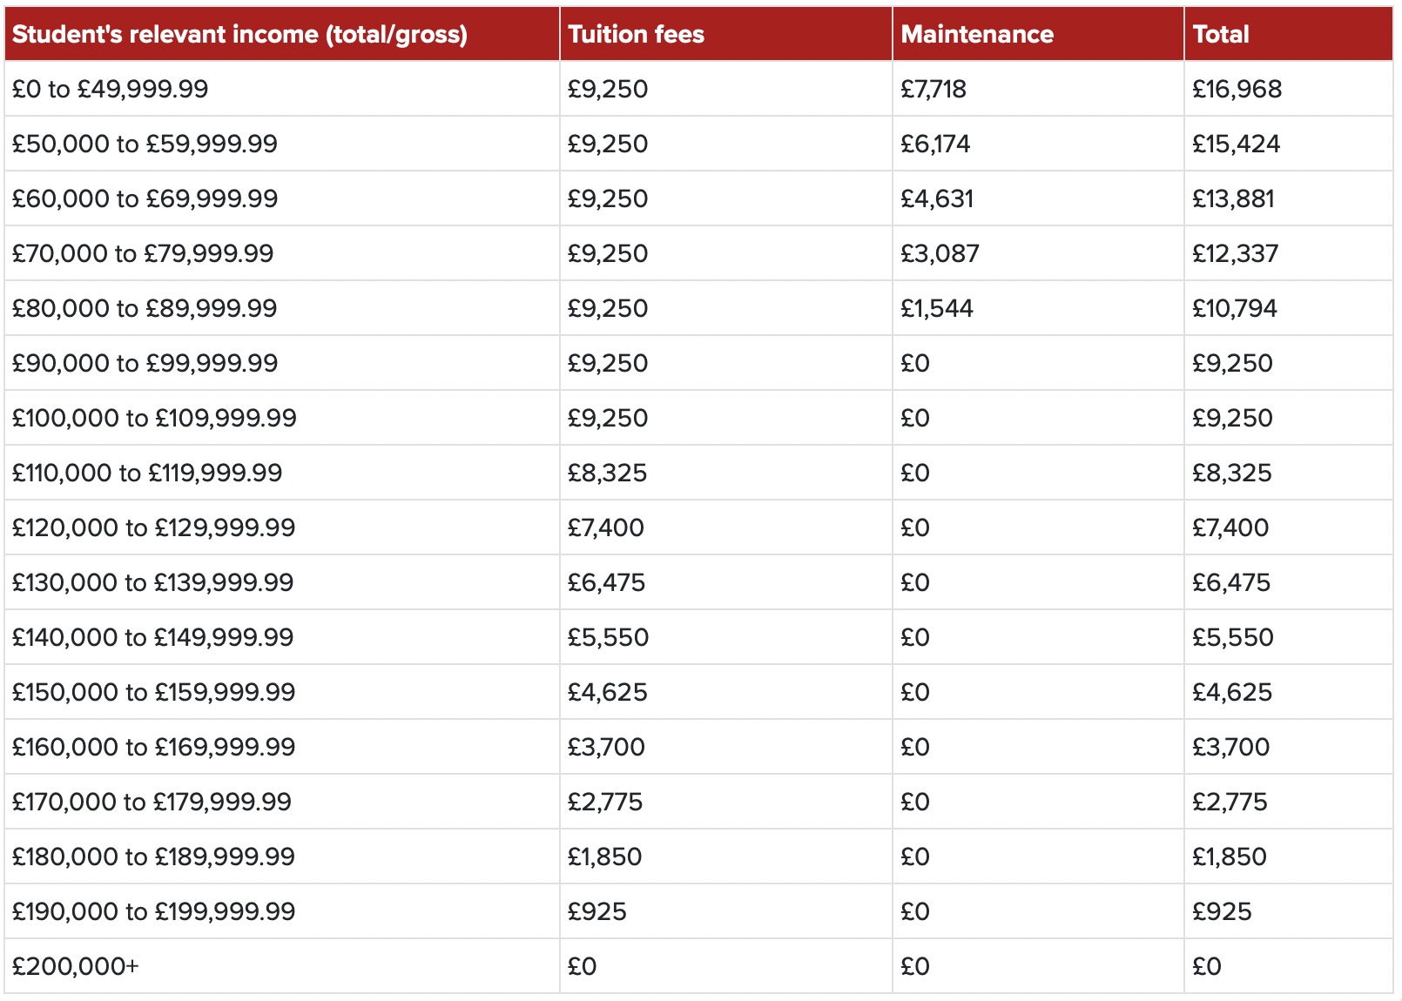The image size is (1402, 1001).
Task: Click the £9,250 tuition cell in £80,000 row
Action: coord(725,308)
